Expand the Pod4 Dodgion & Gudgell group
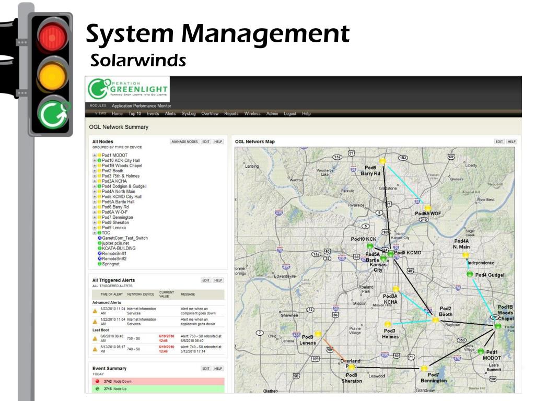The height and width of the screenshot is (401, 535). pos(95,186)
